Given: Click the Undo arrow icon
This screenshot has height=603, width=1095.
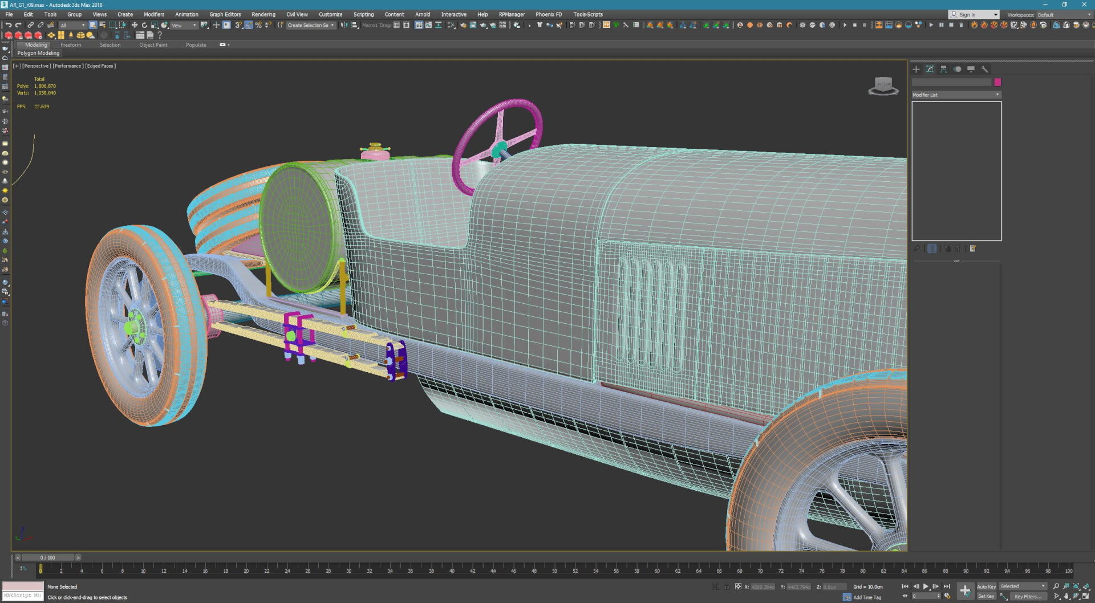Looking at the screenshot, I should tap(8, 25).
